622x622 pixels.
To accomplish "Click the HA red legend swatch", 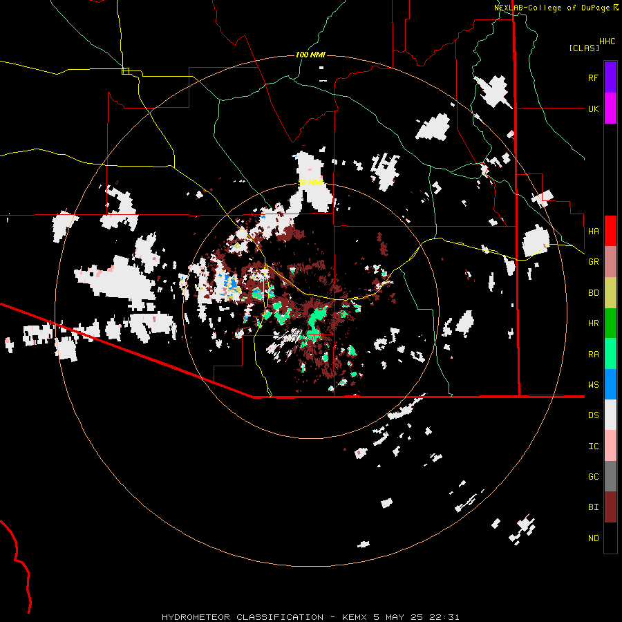I will tap(610, 231).
